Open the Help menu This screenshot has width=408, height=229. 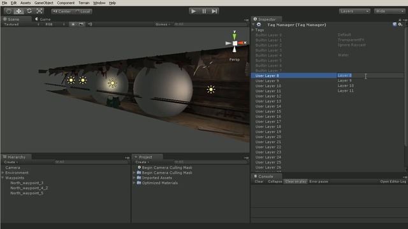(112, 3)
